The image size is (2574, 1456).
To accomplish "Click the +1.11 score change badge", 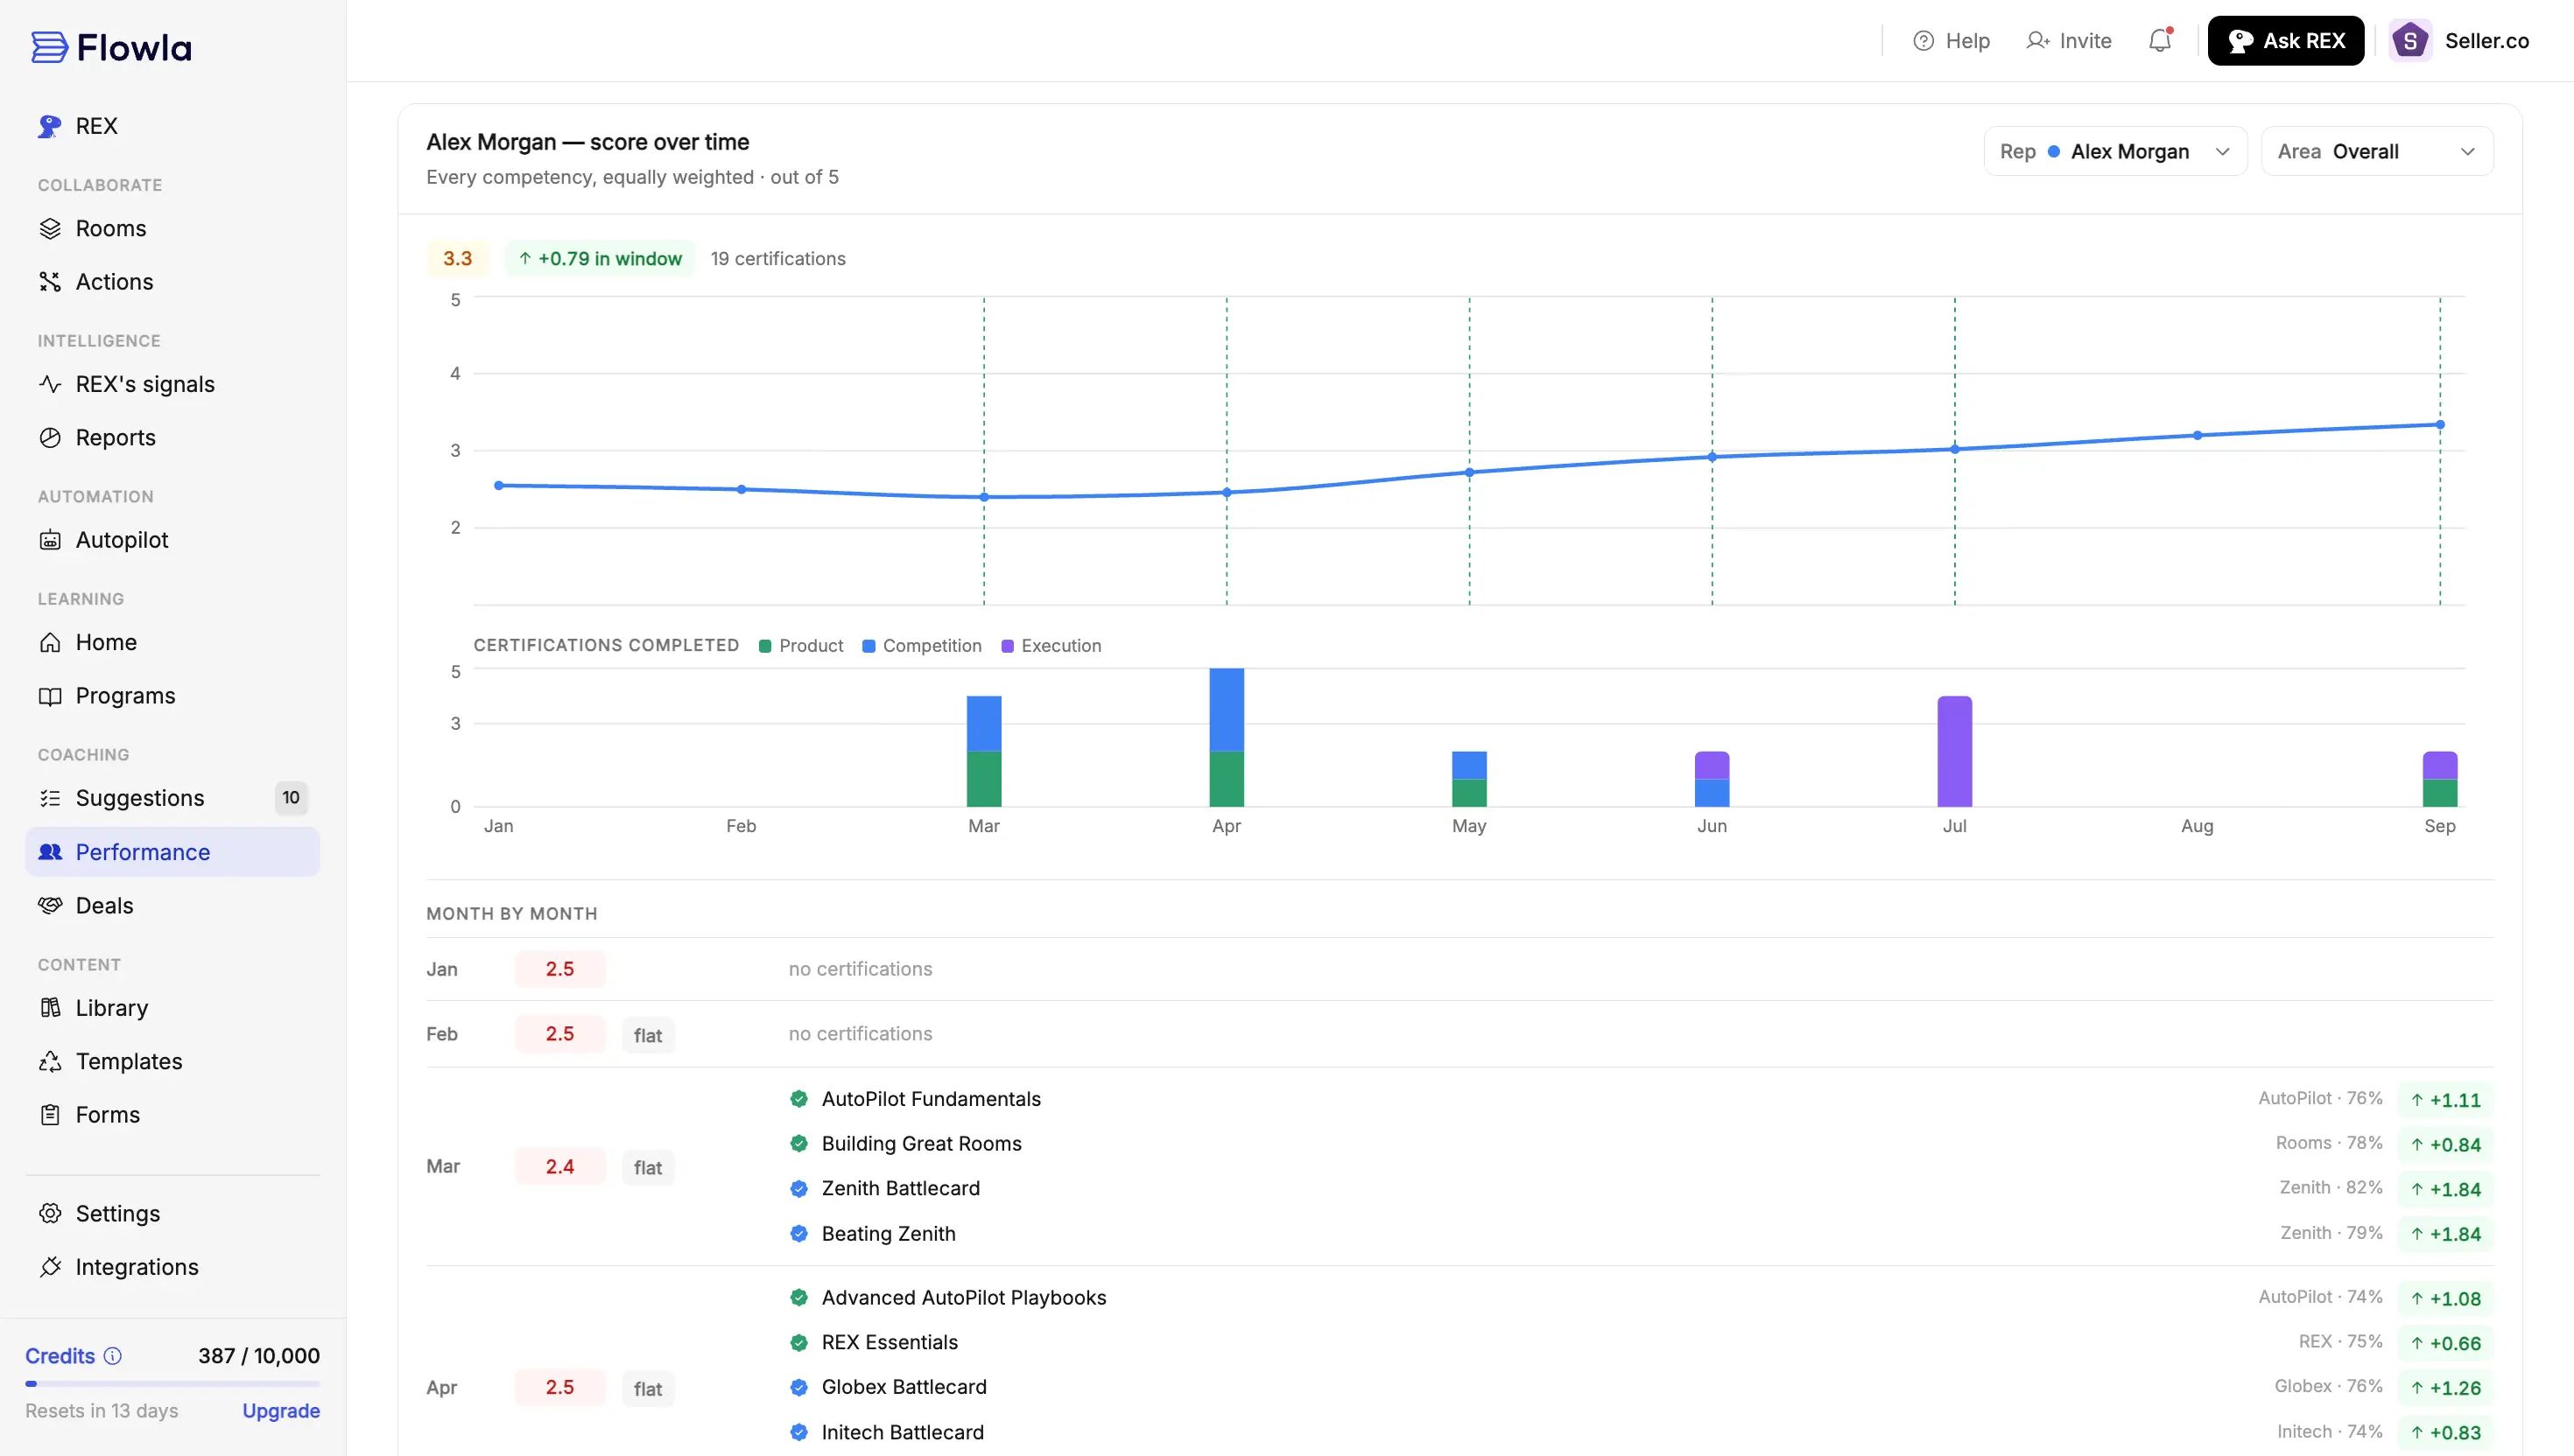I will 2446,1100.
